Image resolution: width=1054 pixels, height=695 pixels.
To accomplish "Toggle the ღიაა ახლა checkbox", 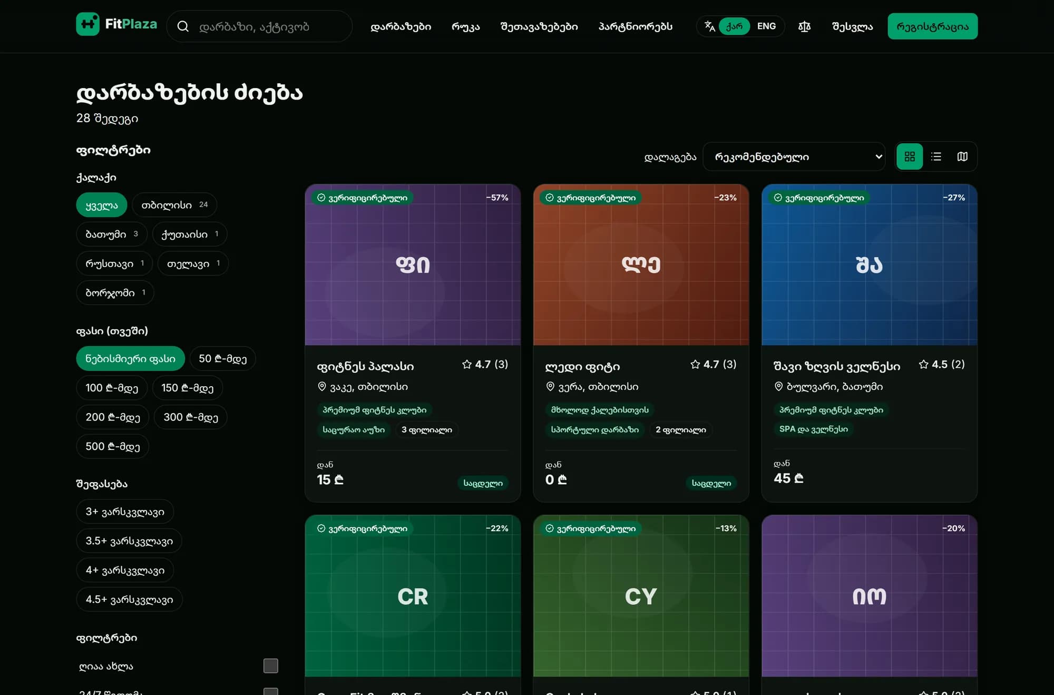I will point(271,666).
